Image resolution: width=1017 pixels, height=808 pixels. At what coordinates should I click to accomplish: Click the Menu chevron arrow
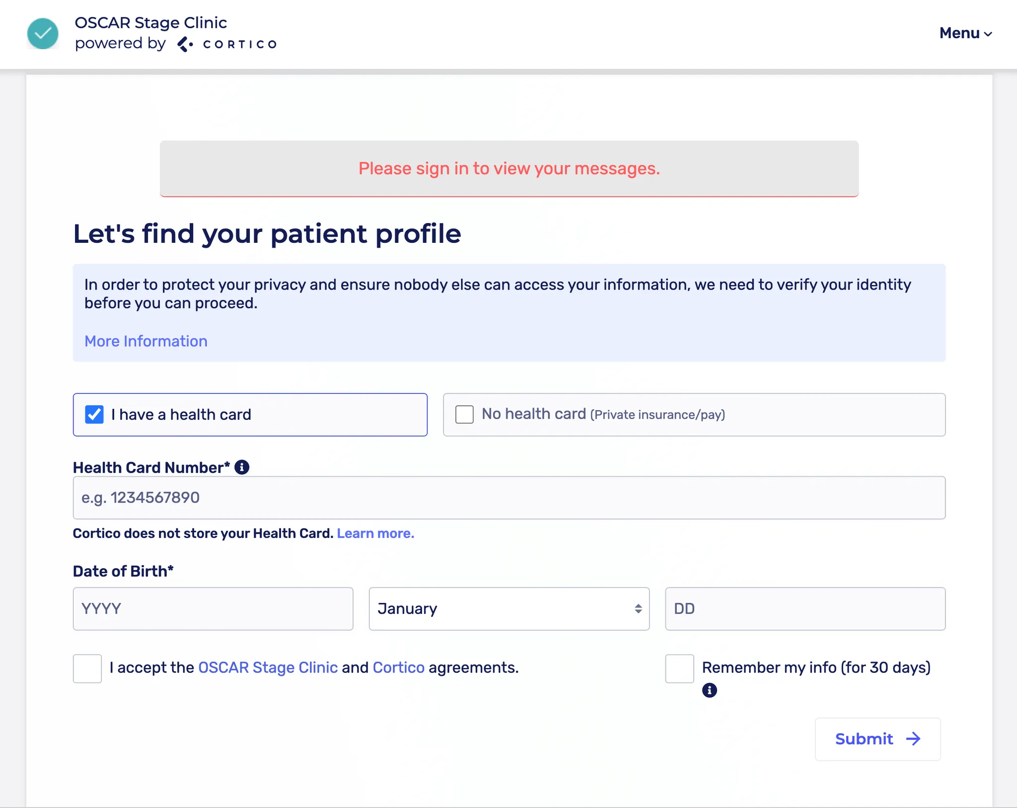coord(988,34)
